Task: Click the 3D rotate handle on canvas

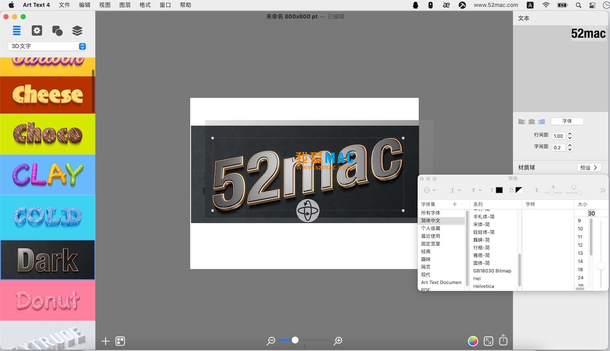Action: [308, 211]
